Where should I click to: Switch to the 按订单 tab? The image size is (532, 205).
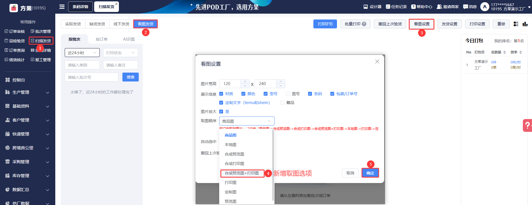click(102, 39)
